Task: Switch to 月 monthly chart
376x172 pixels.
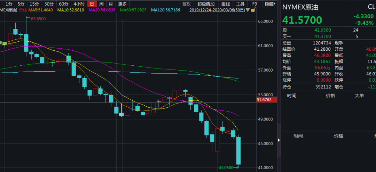Action: click(x=110, y=4)
